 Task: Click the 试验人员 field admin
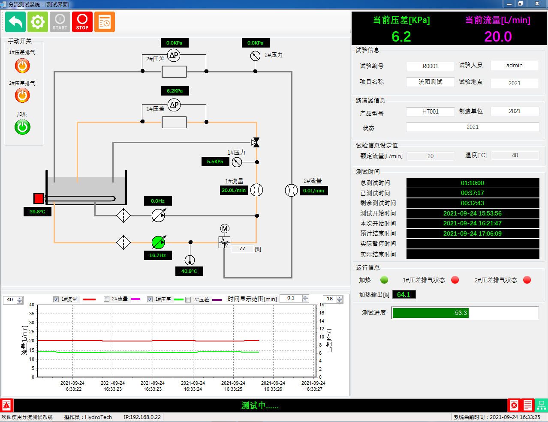[x=514, y=65]
